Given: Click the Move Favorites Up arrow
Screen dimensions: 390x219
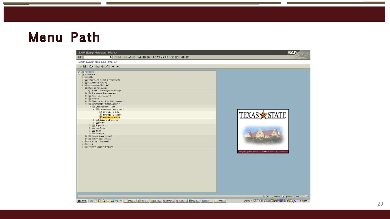Looking at the screenshot, I should [x=117, y=66].
